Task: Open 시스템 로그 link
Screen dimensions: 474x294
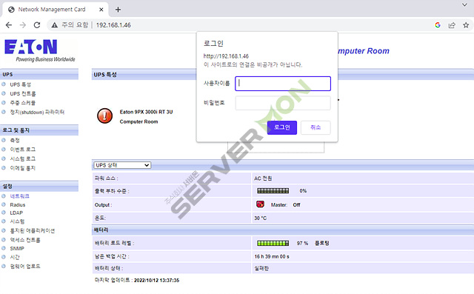Action: tap(23, 158)
